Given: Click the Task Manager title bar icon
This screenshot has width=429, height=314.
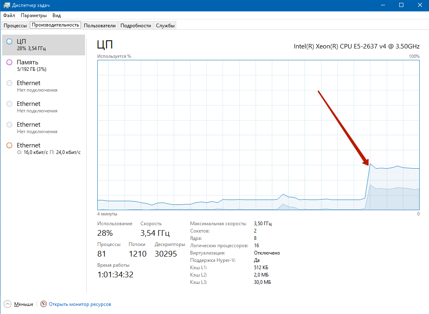Looking at the screenshot, I should pos(7,5).
